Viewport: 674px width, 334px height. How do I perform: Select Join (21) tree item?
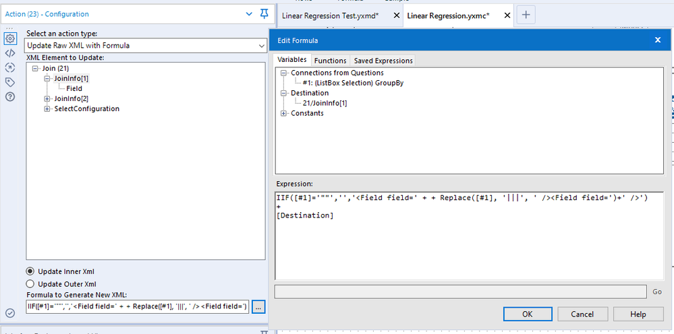[55, 69]
